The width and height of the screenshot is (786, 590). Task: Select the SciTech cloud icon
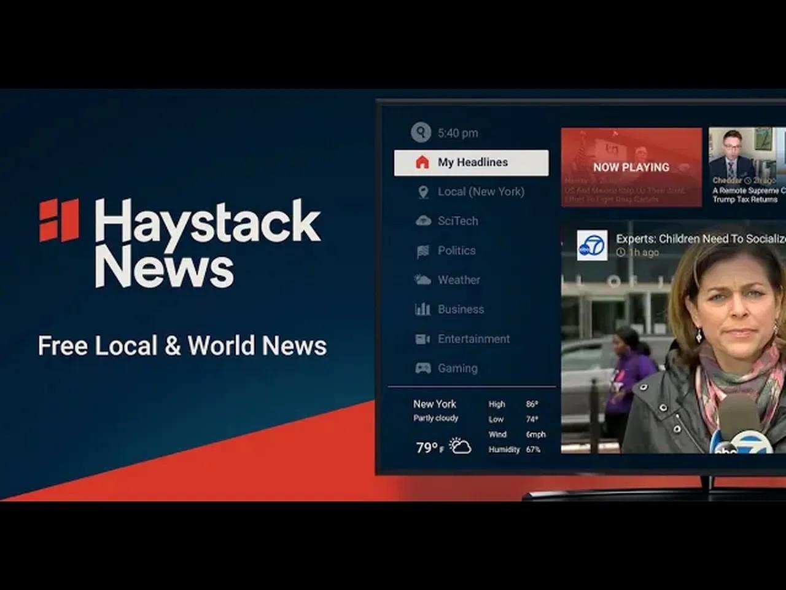point(422,221)
